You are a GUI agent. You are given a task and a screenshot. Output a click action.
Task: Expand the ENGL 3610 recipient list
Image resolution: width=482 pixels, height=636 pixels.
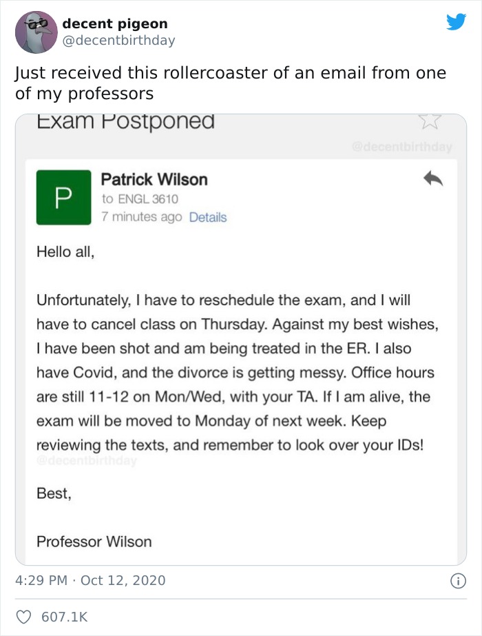pyautogui.click(x=142, y=198)
